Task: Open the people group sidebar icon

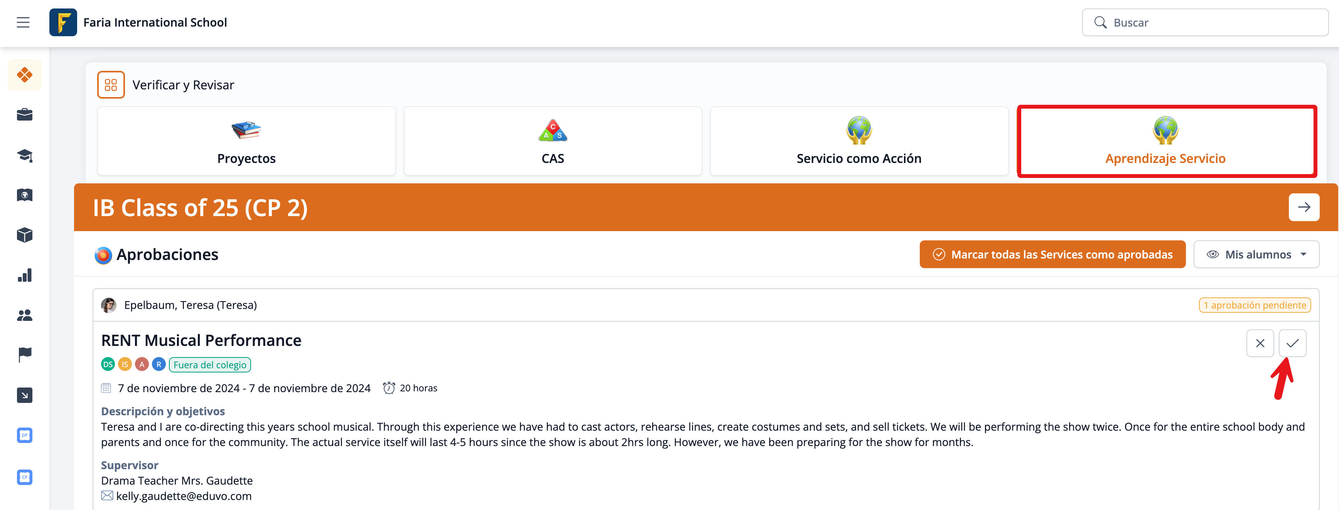Action: [24, 315]
